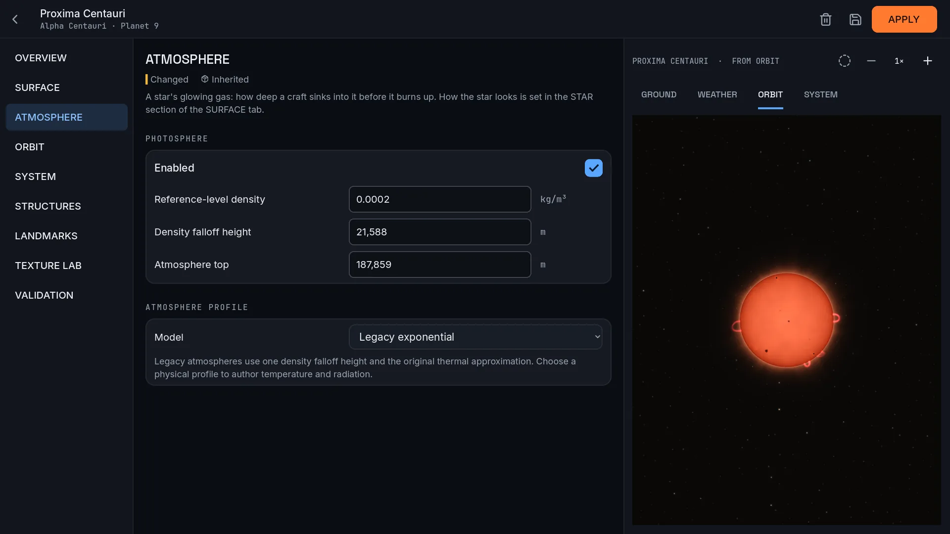Screen dimensions: 950x534
Task: Open the ORBIT section in sidebar
Action: click(66, 147)
